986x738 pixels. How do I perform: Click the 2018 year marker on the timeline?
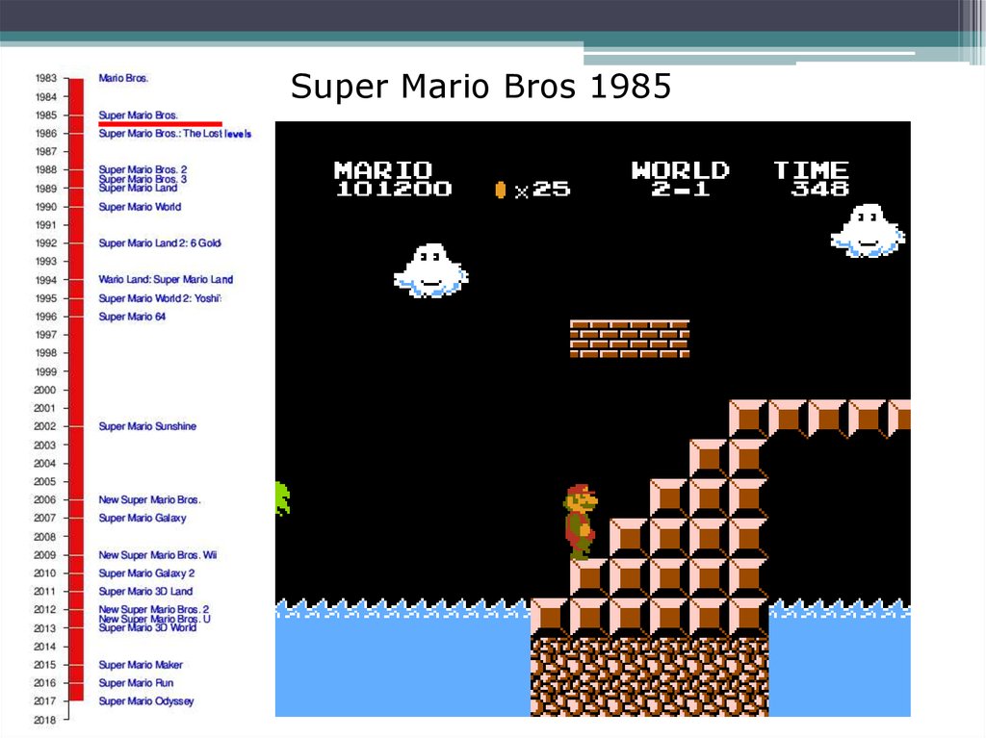point(46,720)
